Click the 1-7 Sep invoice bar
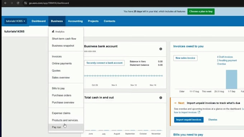Image resolution: width=244 pixels, height=137 pixels. tap(231, 79)
